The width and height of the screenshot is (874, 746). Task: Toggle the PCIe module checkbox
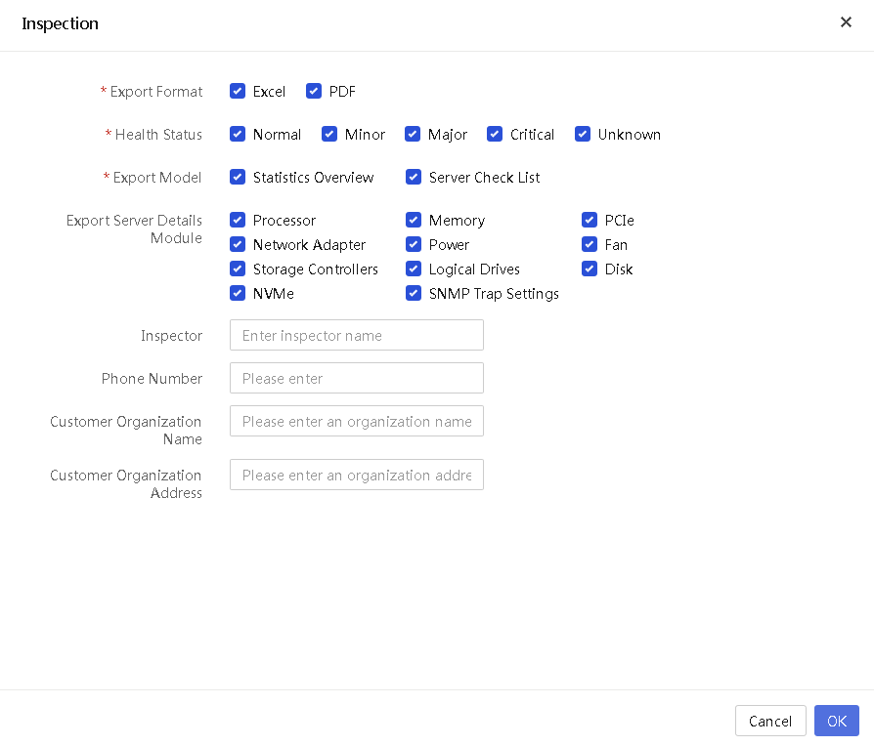point(590,220)
